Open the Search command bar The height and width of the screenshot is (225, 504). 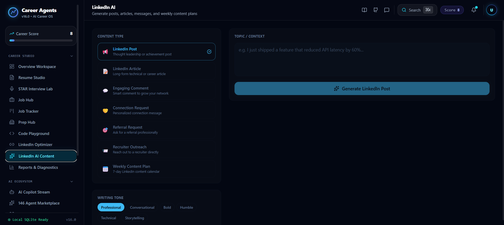click(417, 10)
